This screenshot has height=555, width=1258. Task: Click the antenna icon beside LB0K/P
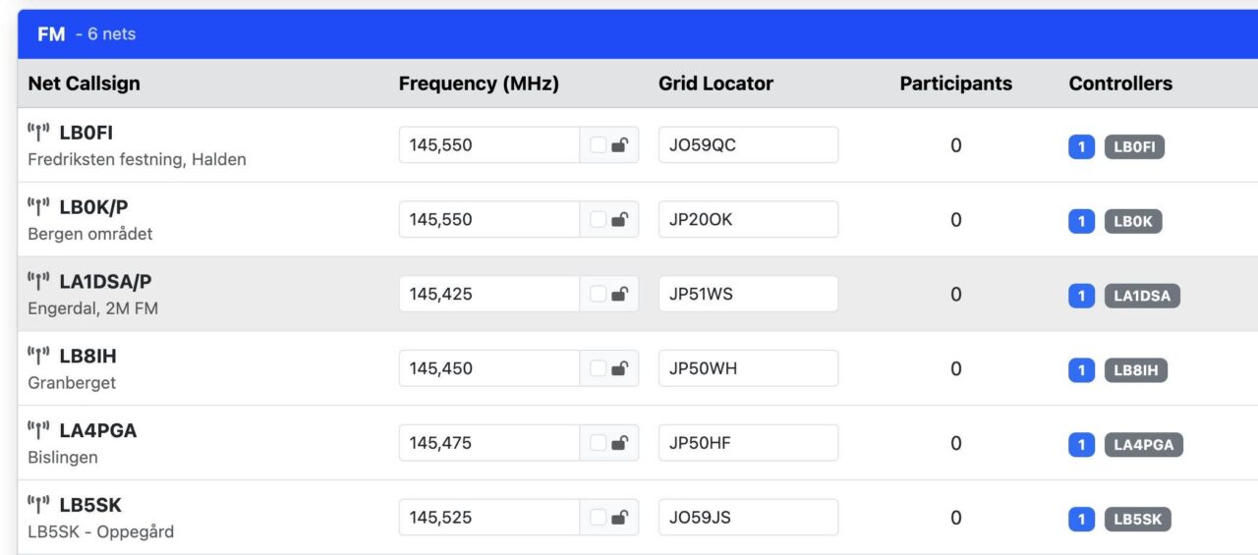click(x=39, y=208)
